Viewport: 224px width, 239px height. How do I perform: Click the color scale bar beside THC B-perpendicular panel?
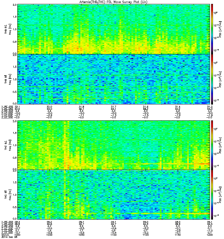tap(212, 145)
